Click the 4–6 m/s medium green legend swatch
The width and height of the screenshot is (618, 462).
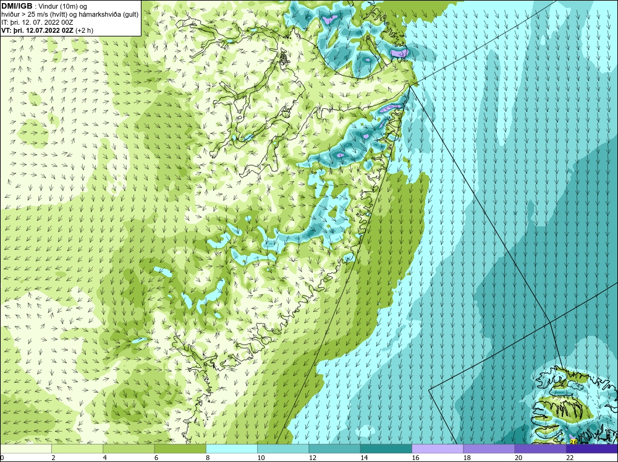(x=129, y=449)
